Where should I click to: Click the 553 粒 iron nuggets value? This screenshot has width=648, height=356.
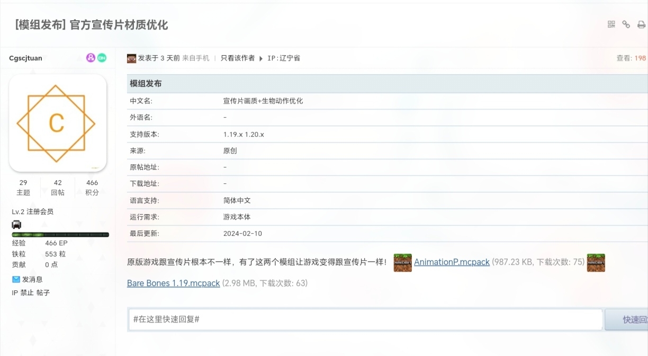coord(55,254)
